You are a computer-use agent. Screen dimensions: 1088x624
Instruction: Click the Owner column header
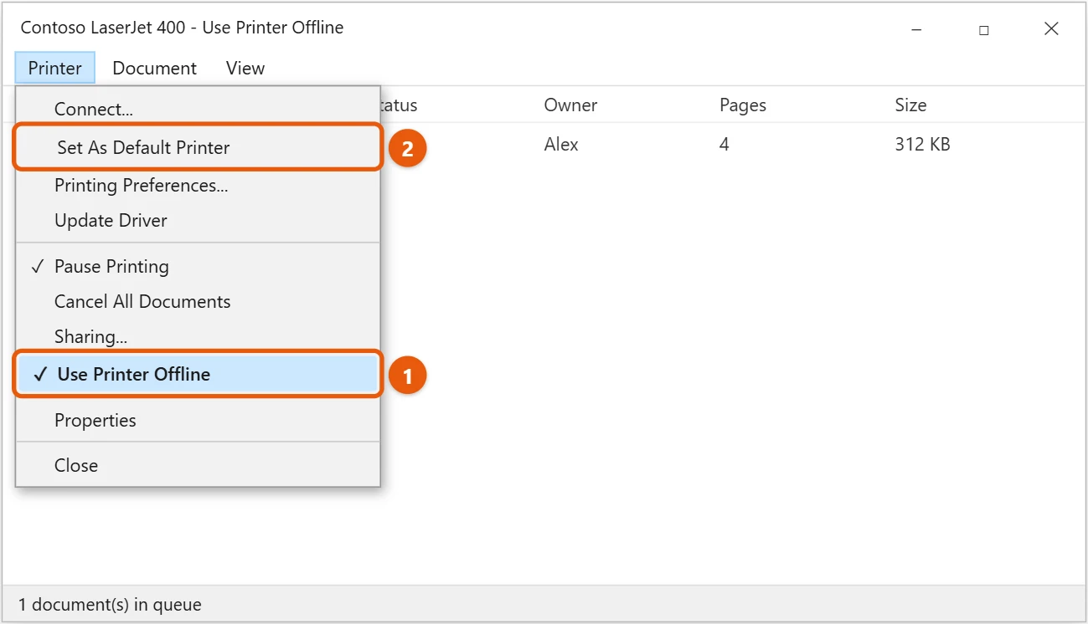[570, 105]
